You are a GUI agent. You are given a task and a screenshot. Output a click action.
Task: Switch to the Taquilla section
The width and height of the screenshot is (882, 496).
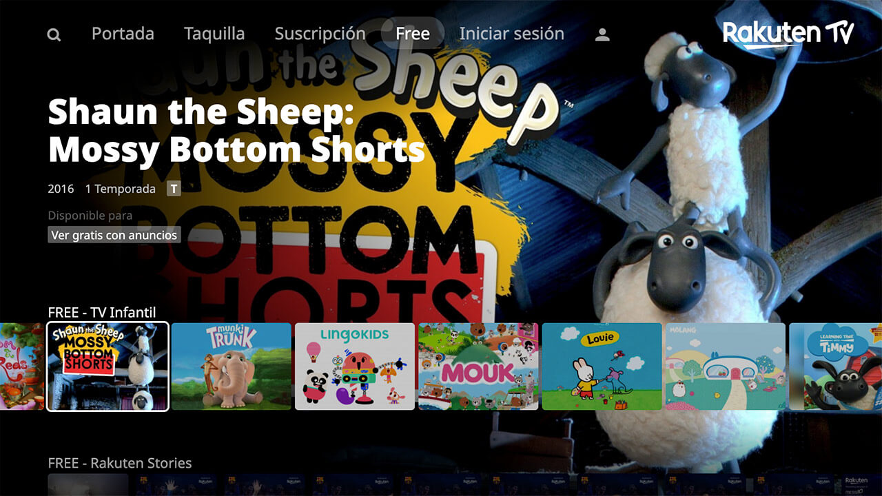pyautogui.click(x=214, y=34)
